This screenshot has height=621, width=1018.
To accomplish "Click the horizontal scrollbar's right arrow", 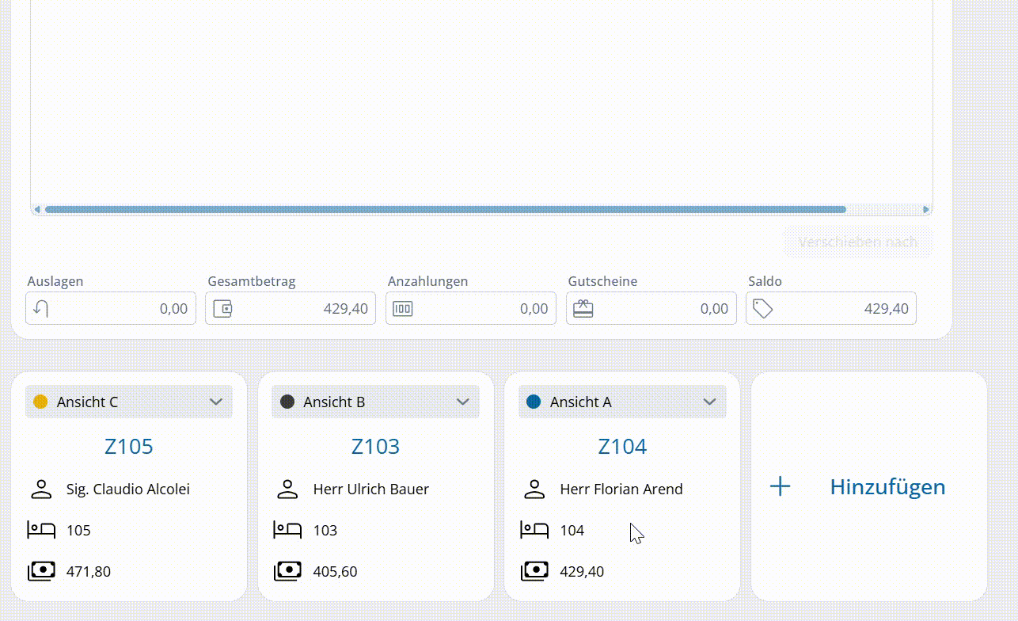I will click(925, 210).
